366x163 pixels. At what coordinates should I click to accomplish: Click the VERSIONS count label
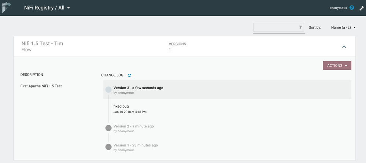177,44
